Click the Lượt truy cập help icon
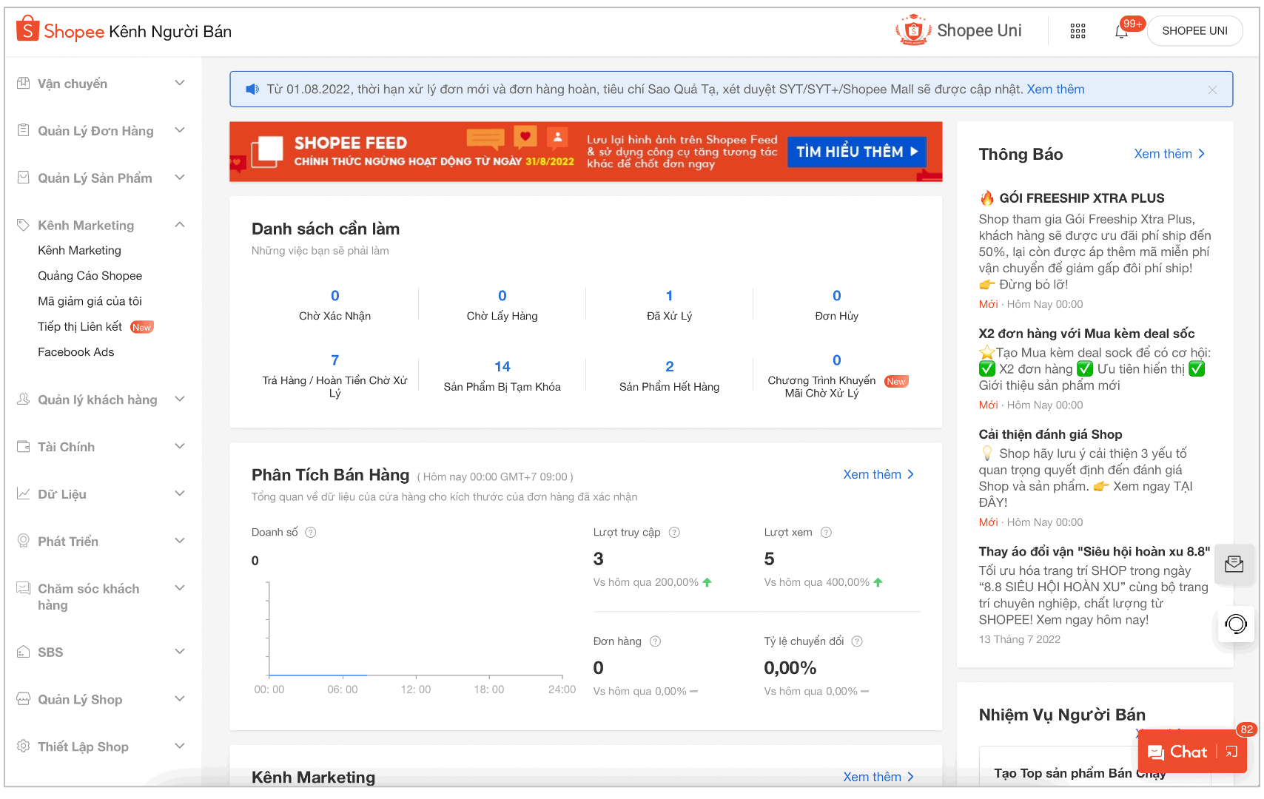The image size is (1264, 799). (x=674, y=533)
